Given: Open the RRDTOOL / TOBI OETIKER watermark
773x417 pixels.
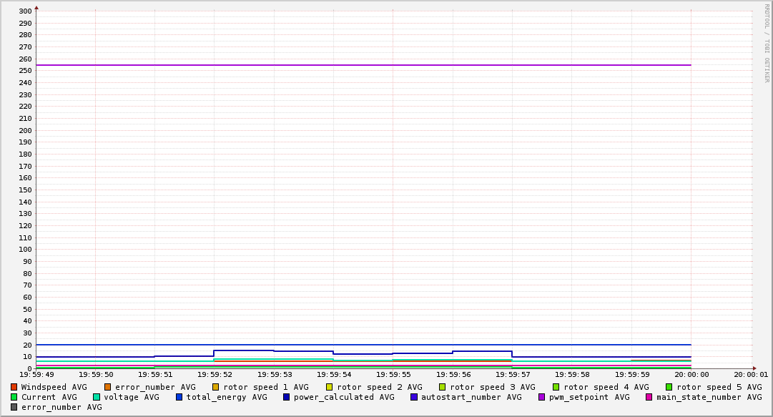Looking at the screenshot, I should click(767, 43).
